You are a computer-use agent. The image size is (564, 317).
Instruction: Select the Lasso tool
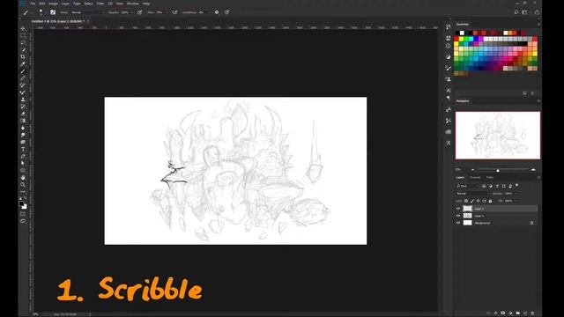click(x=23, y=42)
